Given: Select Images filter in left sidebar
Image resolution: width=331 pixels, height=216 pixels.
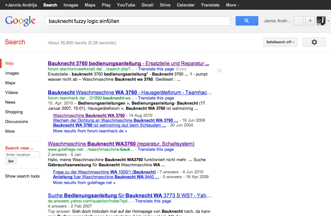Looking at the screenshot, I should (12, 73).
